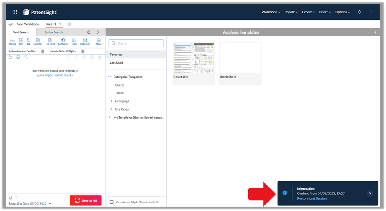Image resolution: width=386 pixels, height=211 pixels.
Task: Open saved search folder icon
Action: pyautogui.click(x=11, y=57)
